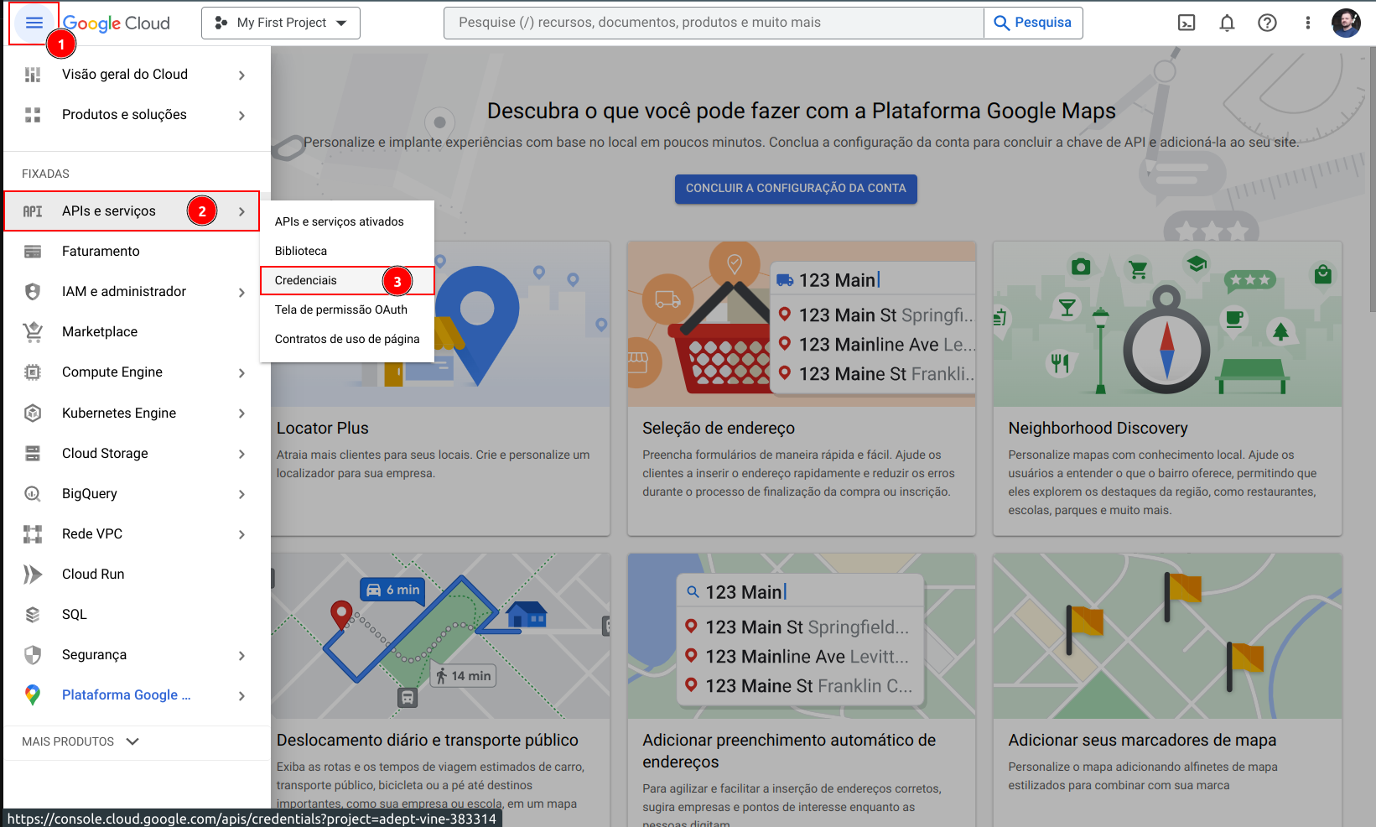
Task: Click the Marketplace cart icon
Action: [x=33, y=332]
